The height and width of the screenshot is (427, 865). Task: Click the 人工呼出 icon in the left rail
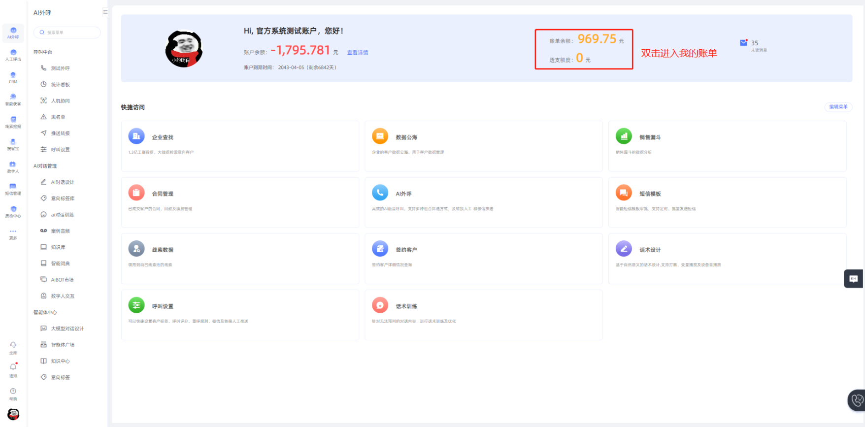pos(13,55)
